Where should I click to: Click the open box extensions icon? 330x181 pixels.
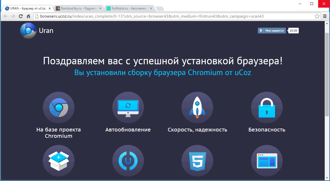[59, 161]
